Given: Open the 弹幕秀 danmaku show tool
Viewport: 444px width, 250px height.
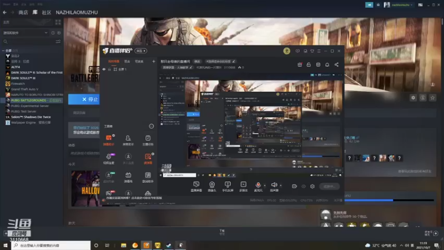Looking at the screenshot, I should coord(128,177).
